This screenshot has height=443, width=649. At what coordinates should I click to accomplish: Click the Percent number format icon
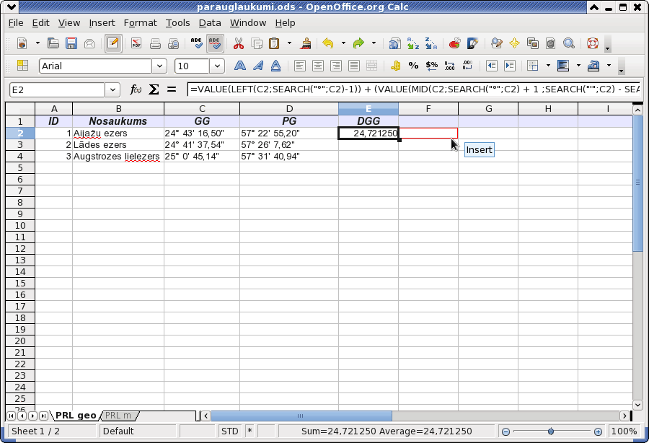[413, 66]
